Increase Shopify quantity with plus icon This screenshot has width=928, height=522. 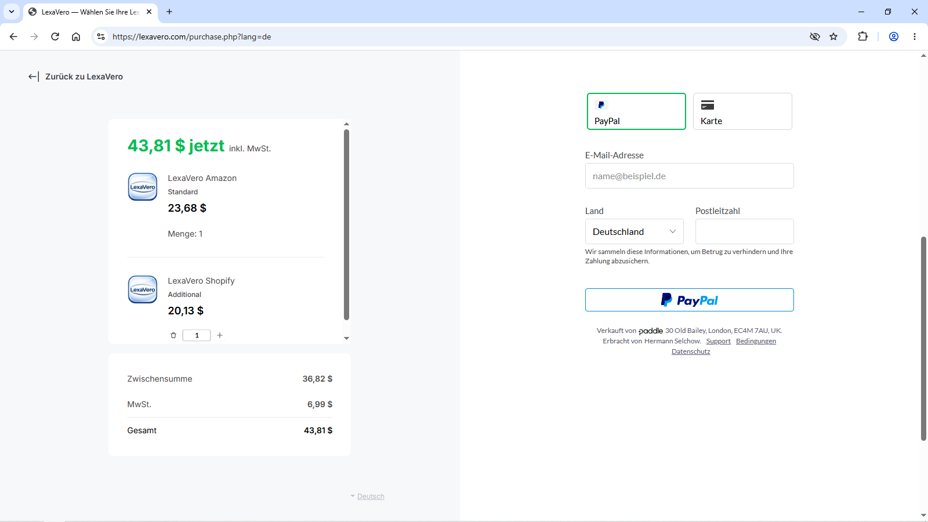[220, 335]
